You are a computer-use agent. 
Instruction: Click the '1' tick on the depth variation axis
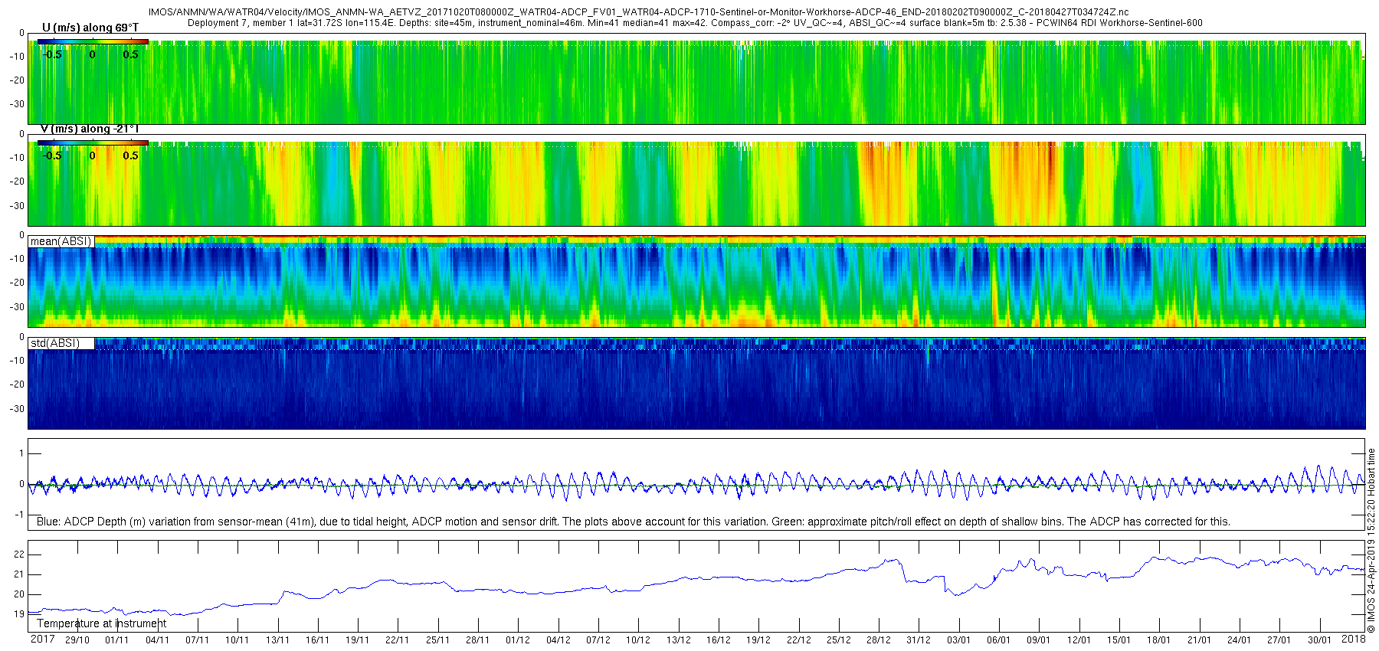(x=21, y=453)
